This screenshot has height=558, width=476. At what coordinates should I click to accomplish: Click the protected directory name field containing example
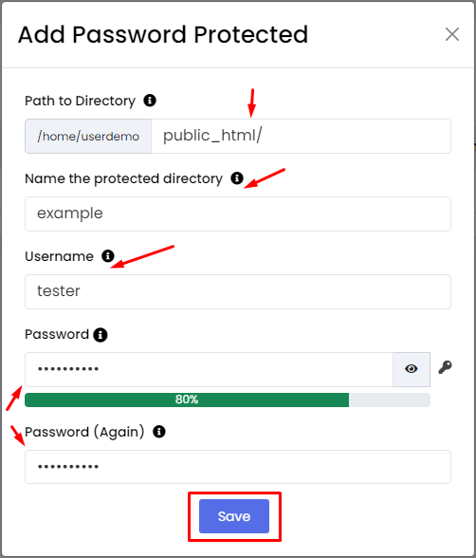[x=238, y=214]
